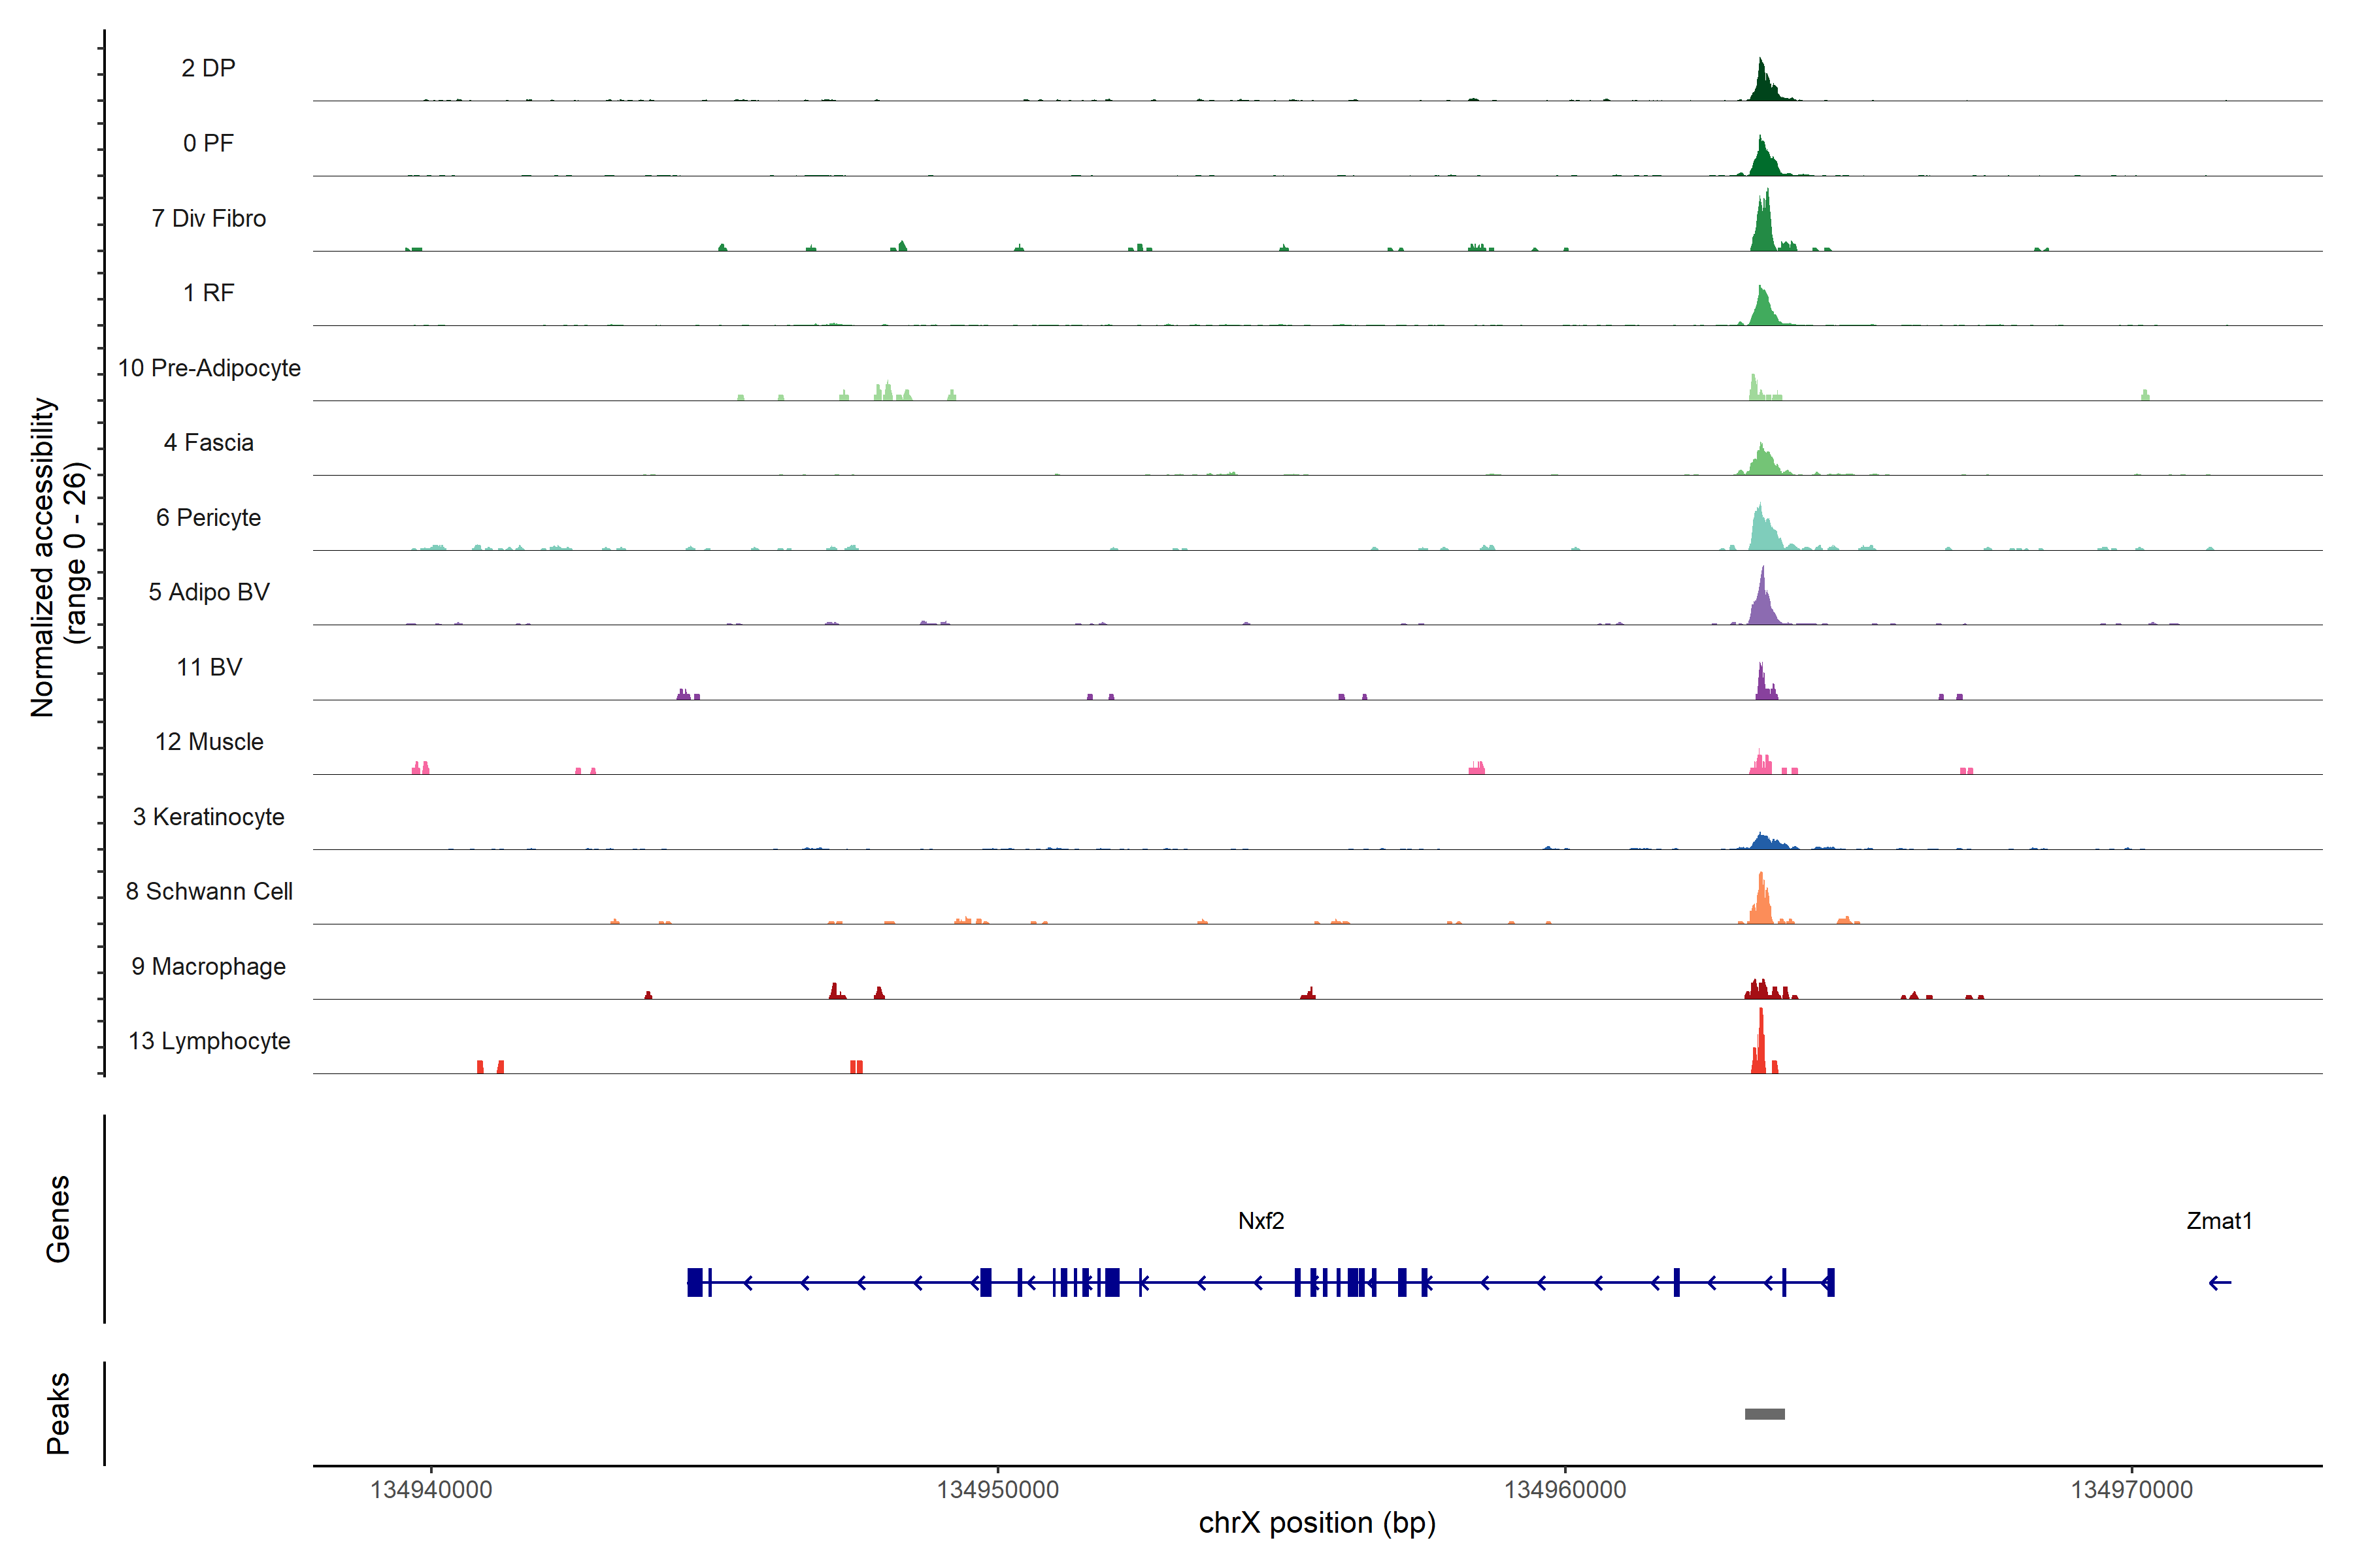The image size is (2353, 1568).
Task: Click the 13 Lymphocyte track label
Action: (209, 1041)
